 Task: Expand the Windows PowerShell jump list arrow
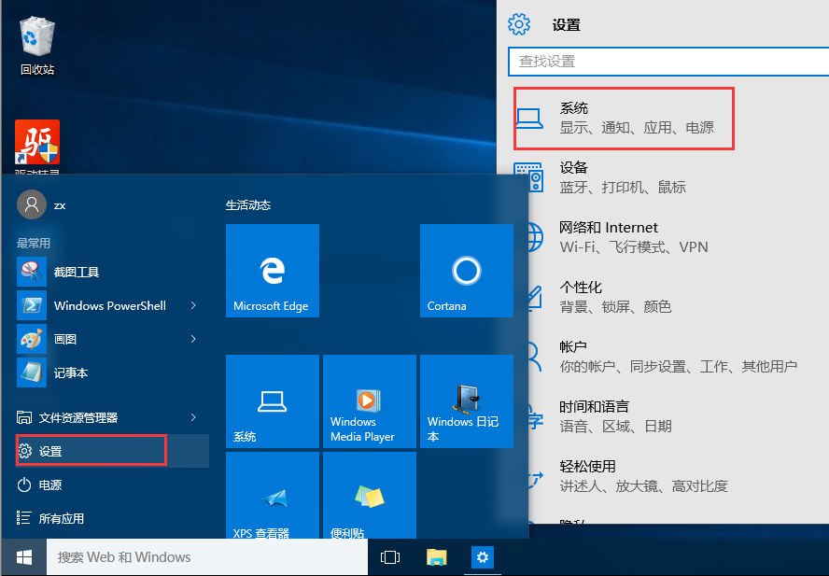(x=193, y=305)
